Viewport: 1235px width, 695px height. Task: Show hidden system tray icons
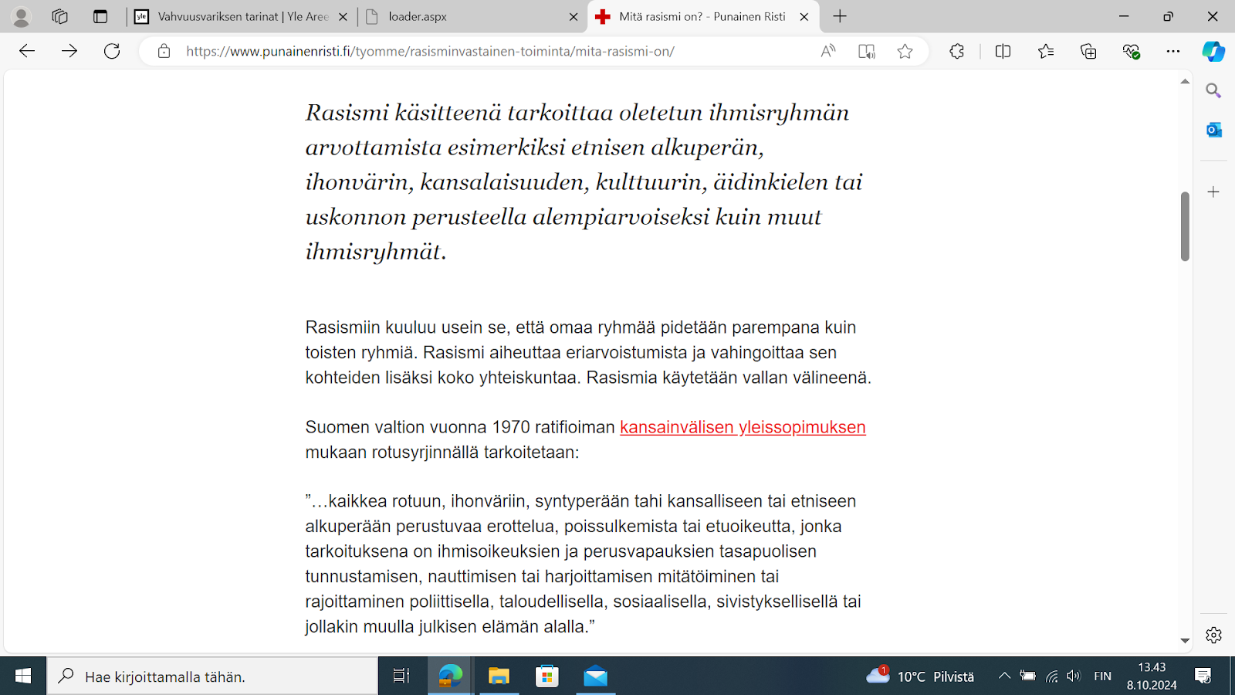point(1004,676)
